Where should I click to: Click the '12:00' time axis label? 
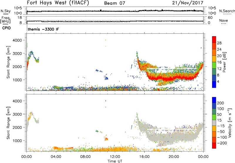115,157
